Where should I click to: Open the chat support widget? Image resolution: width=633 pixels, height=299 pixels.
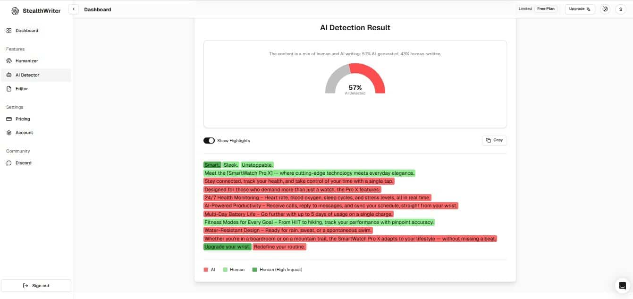coord(622,285)
